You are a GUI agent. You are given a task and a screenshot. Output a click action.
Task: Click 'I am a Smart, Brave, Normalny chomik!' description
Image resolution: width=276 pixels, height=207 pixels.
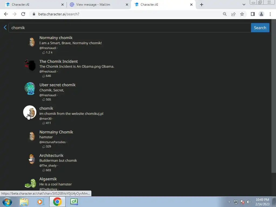click(x=71, y=43)
